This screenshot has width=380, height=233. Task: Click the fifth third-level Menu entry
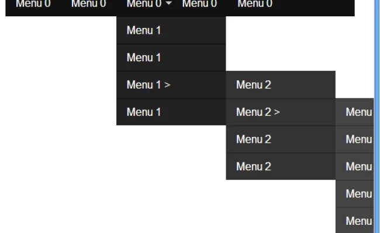(355, 220)
